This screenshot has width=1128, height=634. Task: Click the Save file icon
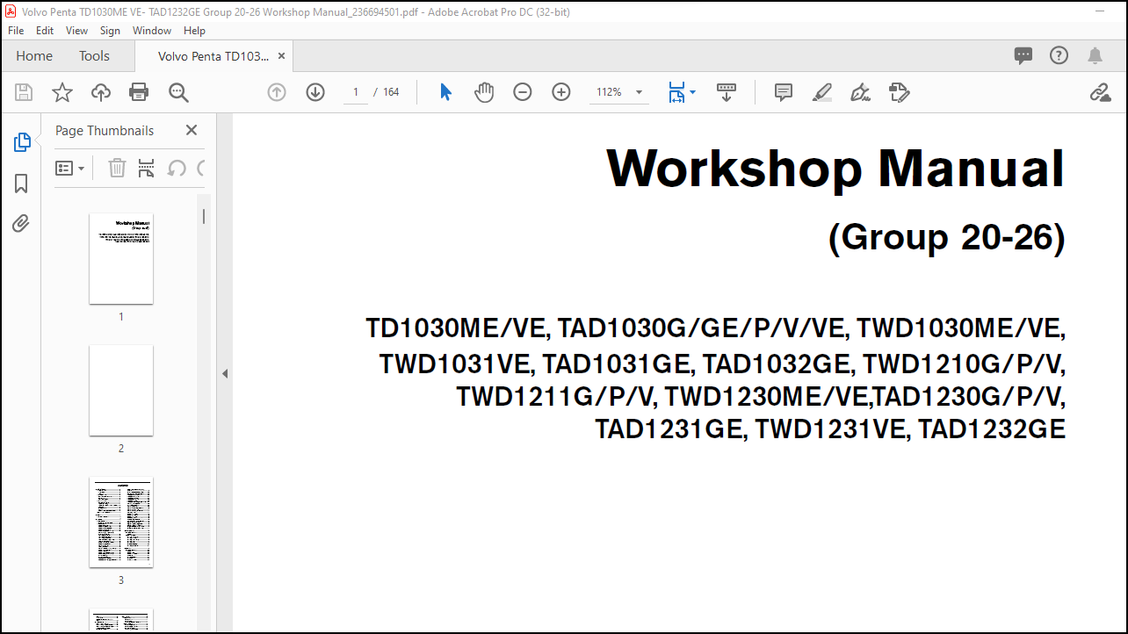click(x=24, y=92)
